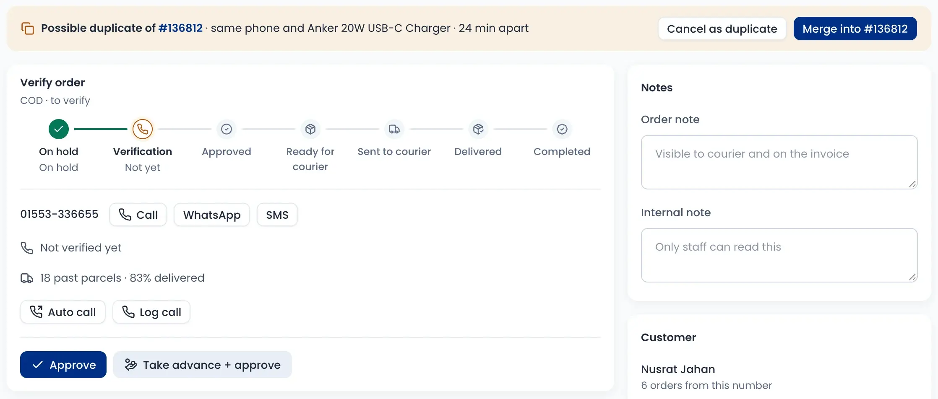Open WhatsApp chat with customer
The image size is (938, 399).
pyautogui.click(x=212, y=215)
